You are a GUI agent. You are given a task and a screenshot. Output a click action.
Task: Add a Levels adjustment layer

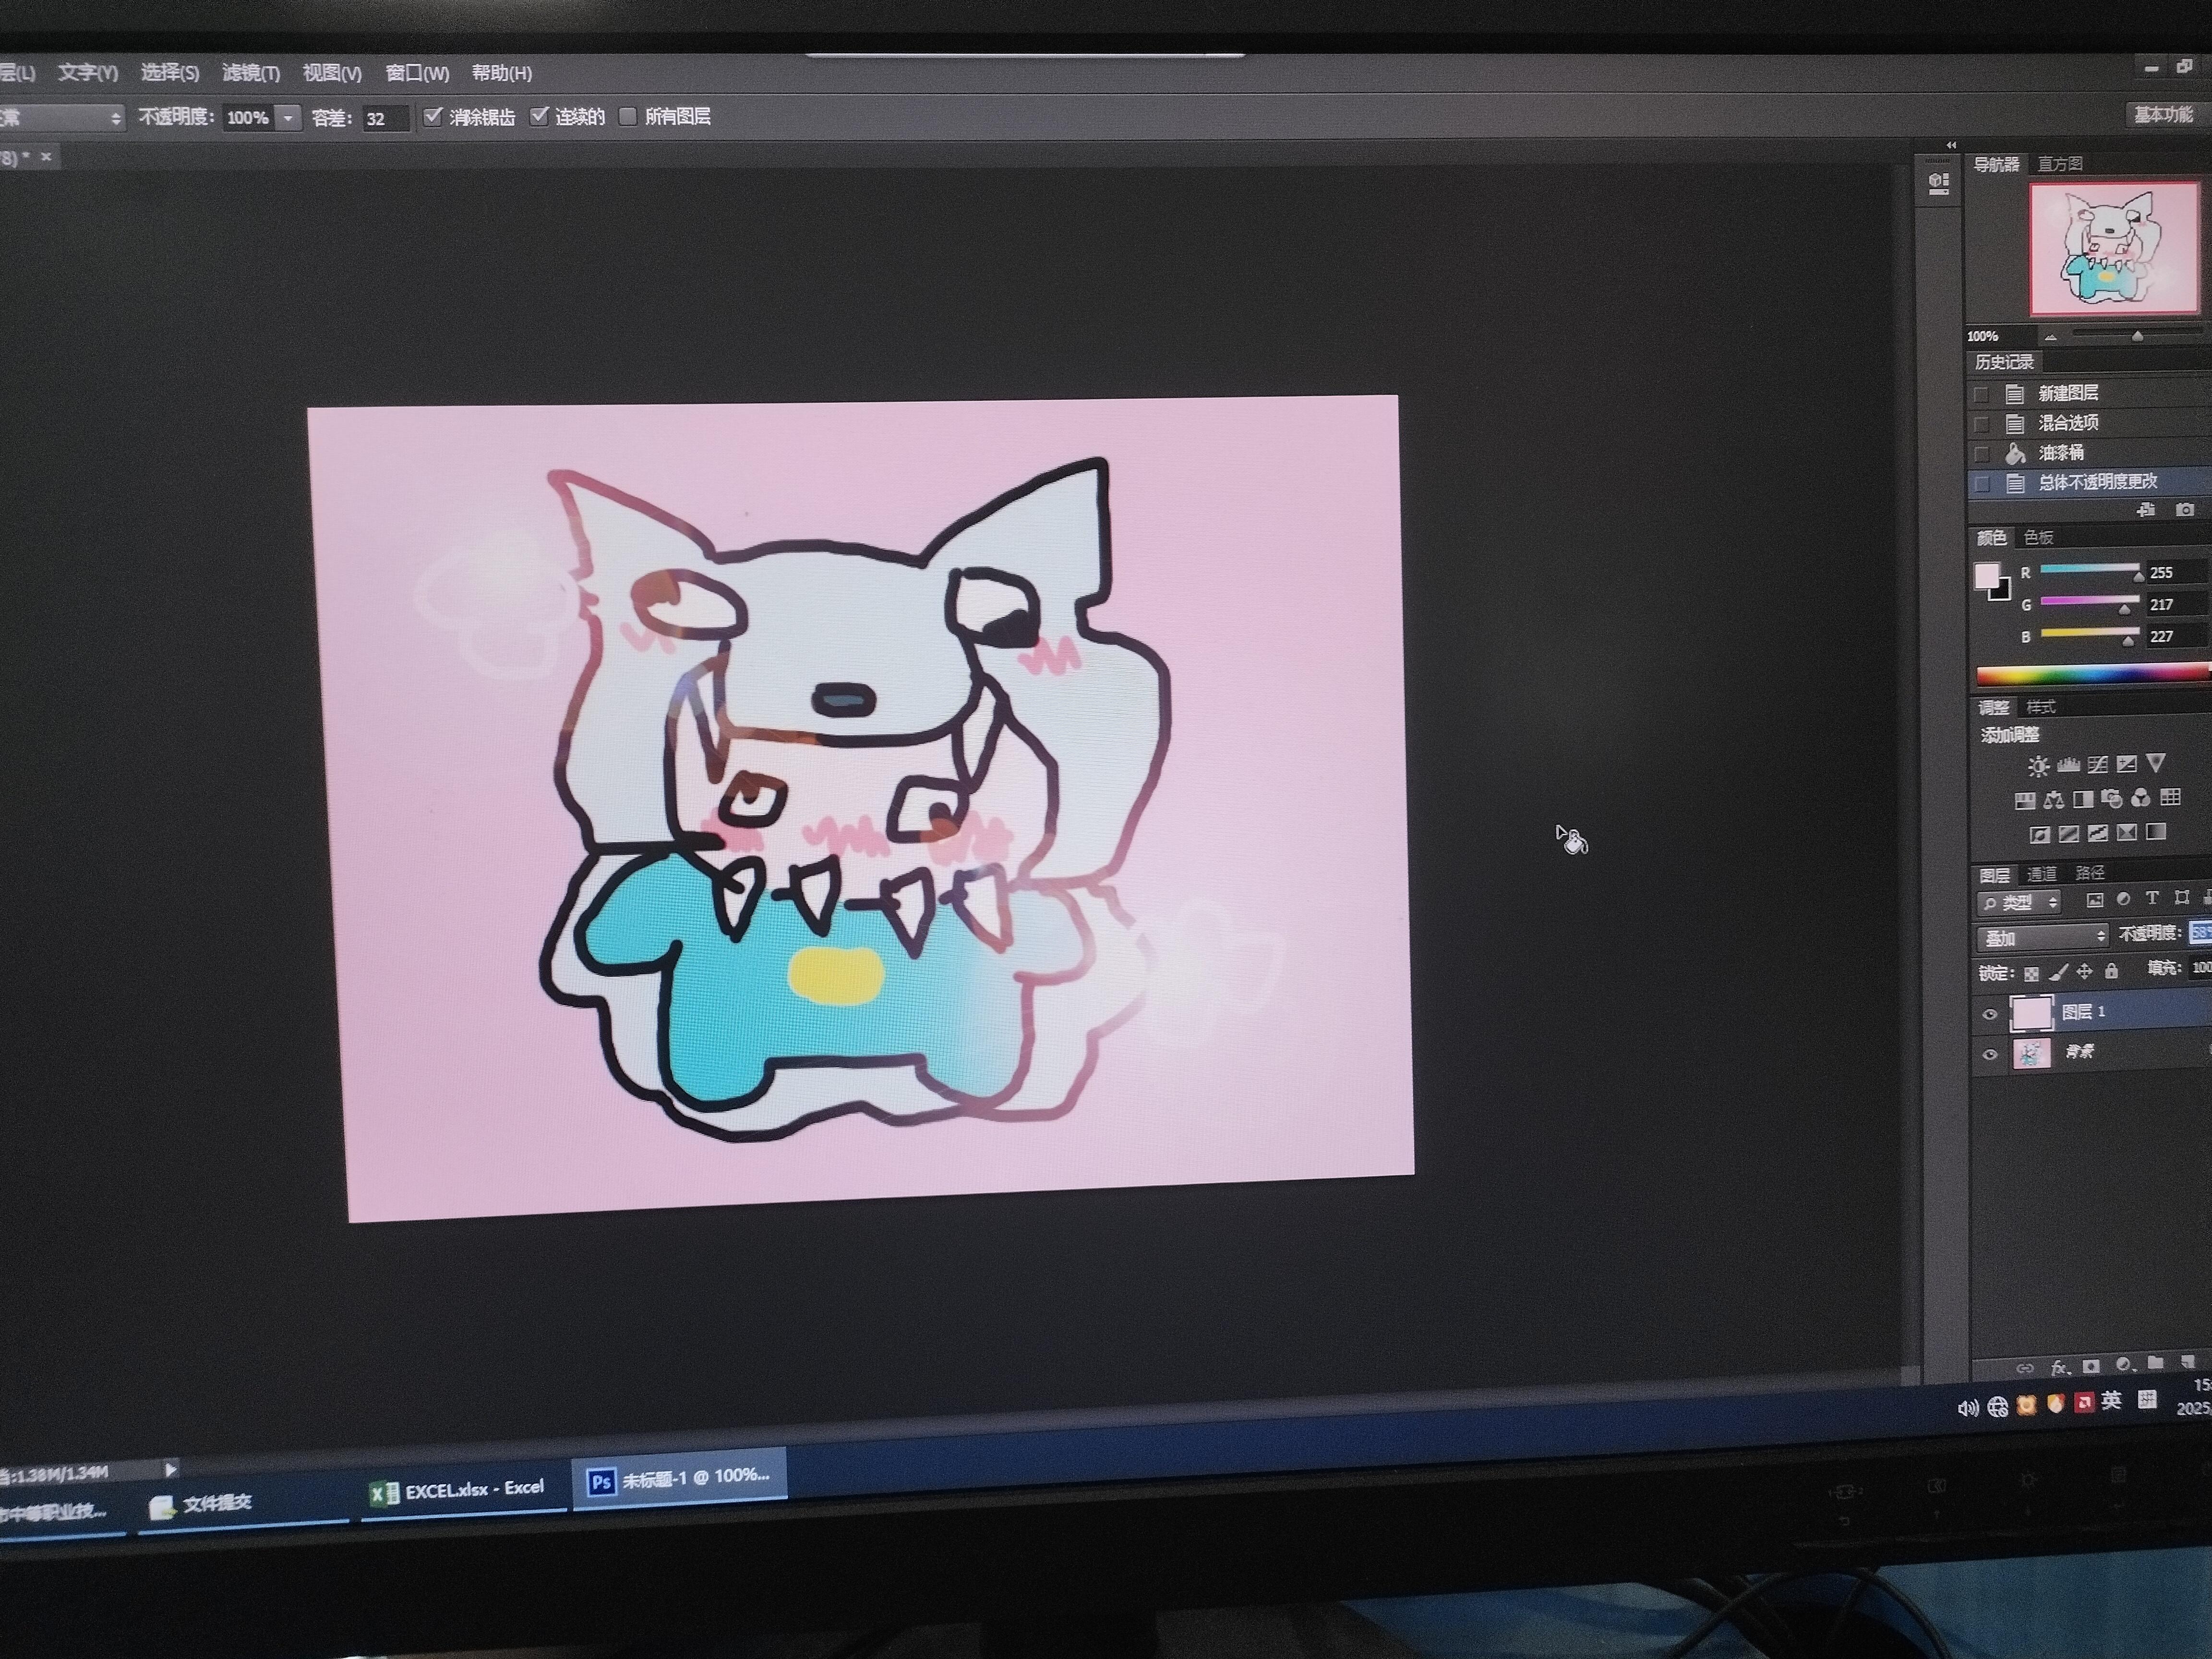(2068, 765)
